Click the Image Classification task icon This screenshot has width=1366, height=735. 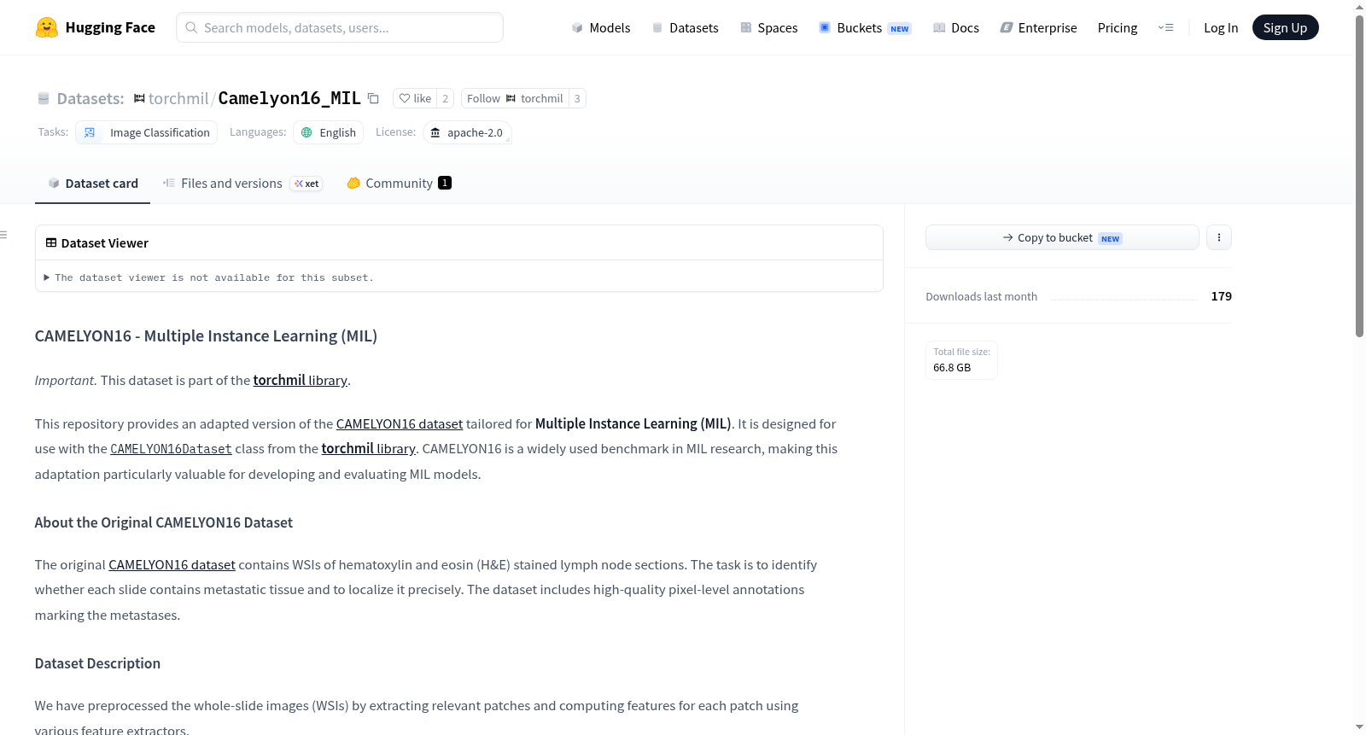tap(90, 132)
